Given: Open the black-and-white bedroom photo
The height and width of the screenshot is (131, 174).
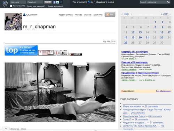Looking at the screenshot, I should click(60, 92).
